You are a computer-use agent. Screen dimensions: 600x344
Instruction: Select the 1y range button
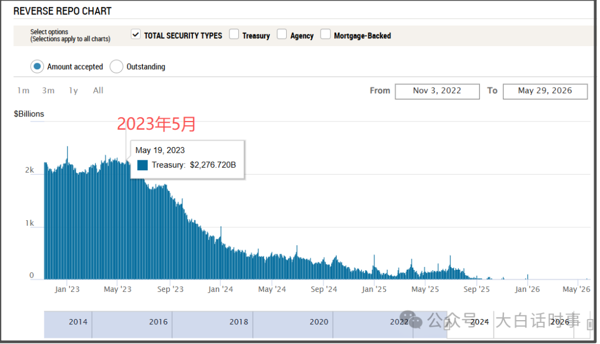pyautogui.click(x=73, y=90)
